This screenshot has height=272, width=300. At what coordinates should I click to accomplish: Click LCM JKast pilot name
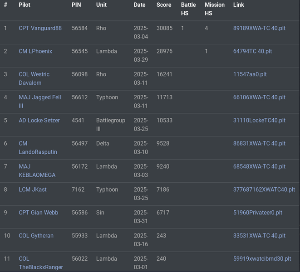pos(33,189)
